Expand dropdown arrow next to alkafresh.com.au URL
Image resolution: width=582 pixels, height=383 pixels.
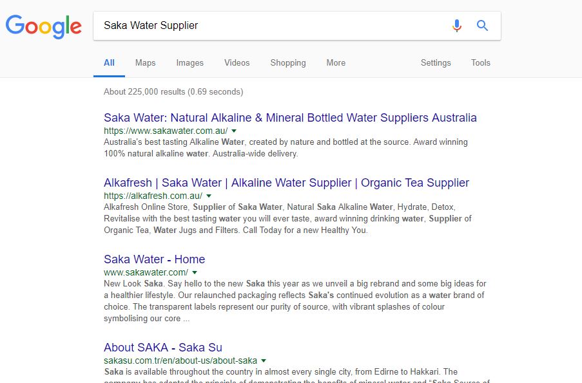pos(209,196)
